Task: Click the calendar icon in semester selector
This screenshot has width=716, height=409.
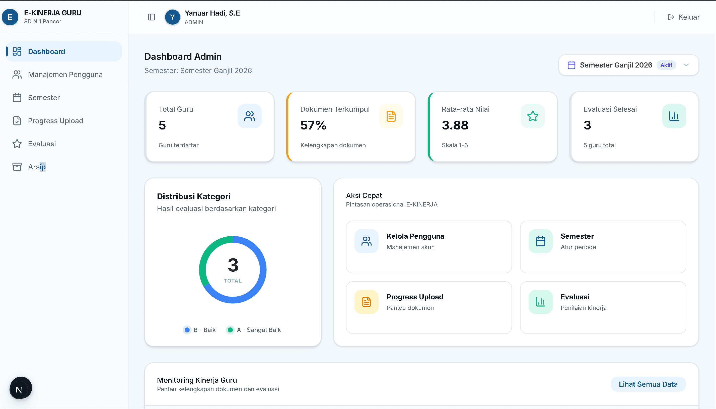Action: [x=571, y=65]
